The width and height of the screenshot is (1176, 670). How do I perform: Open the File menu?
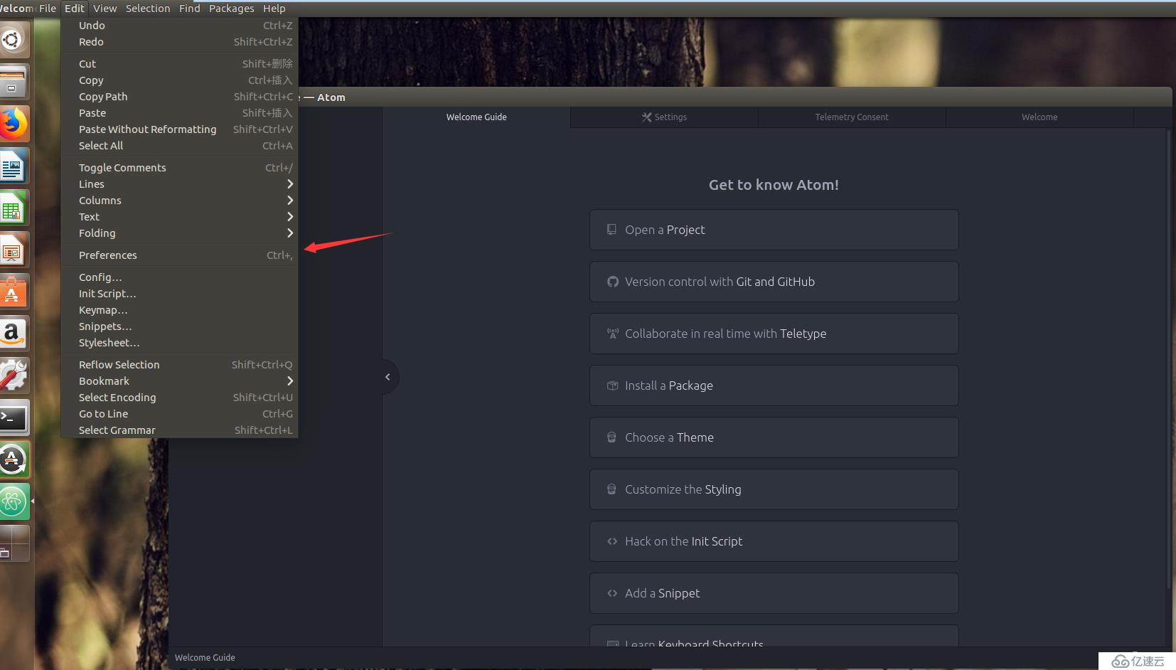pyautogui.click(x=48, y=9)
